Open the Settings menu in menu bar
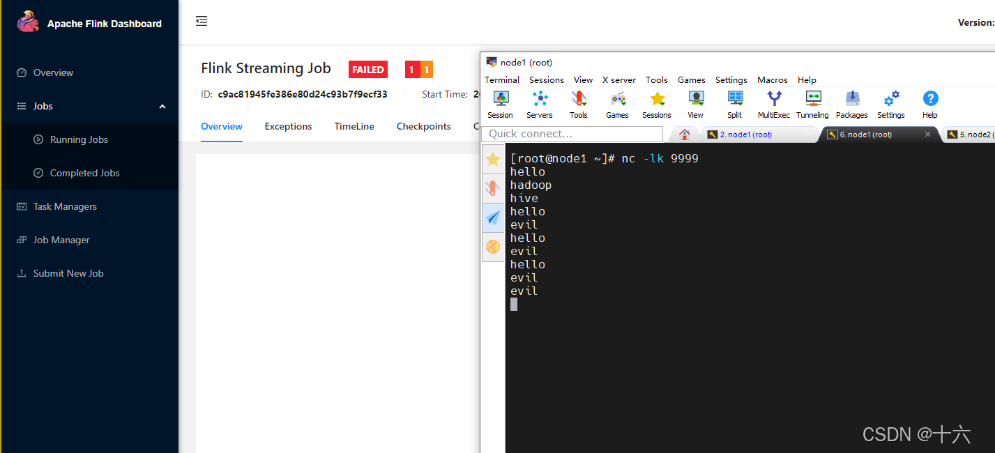 click(x=731, y=79)
